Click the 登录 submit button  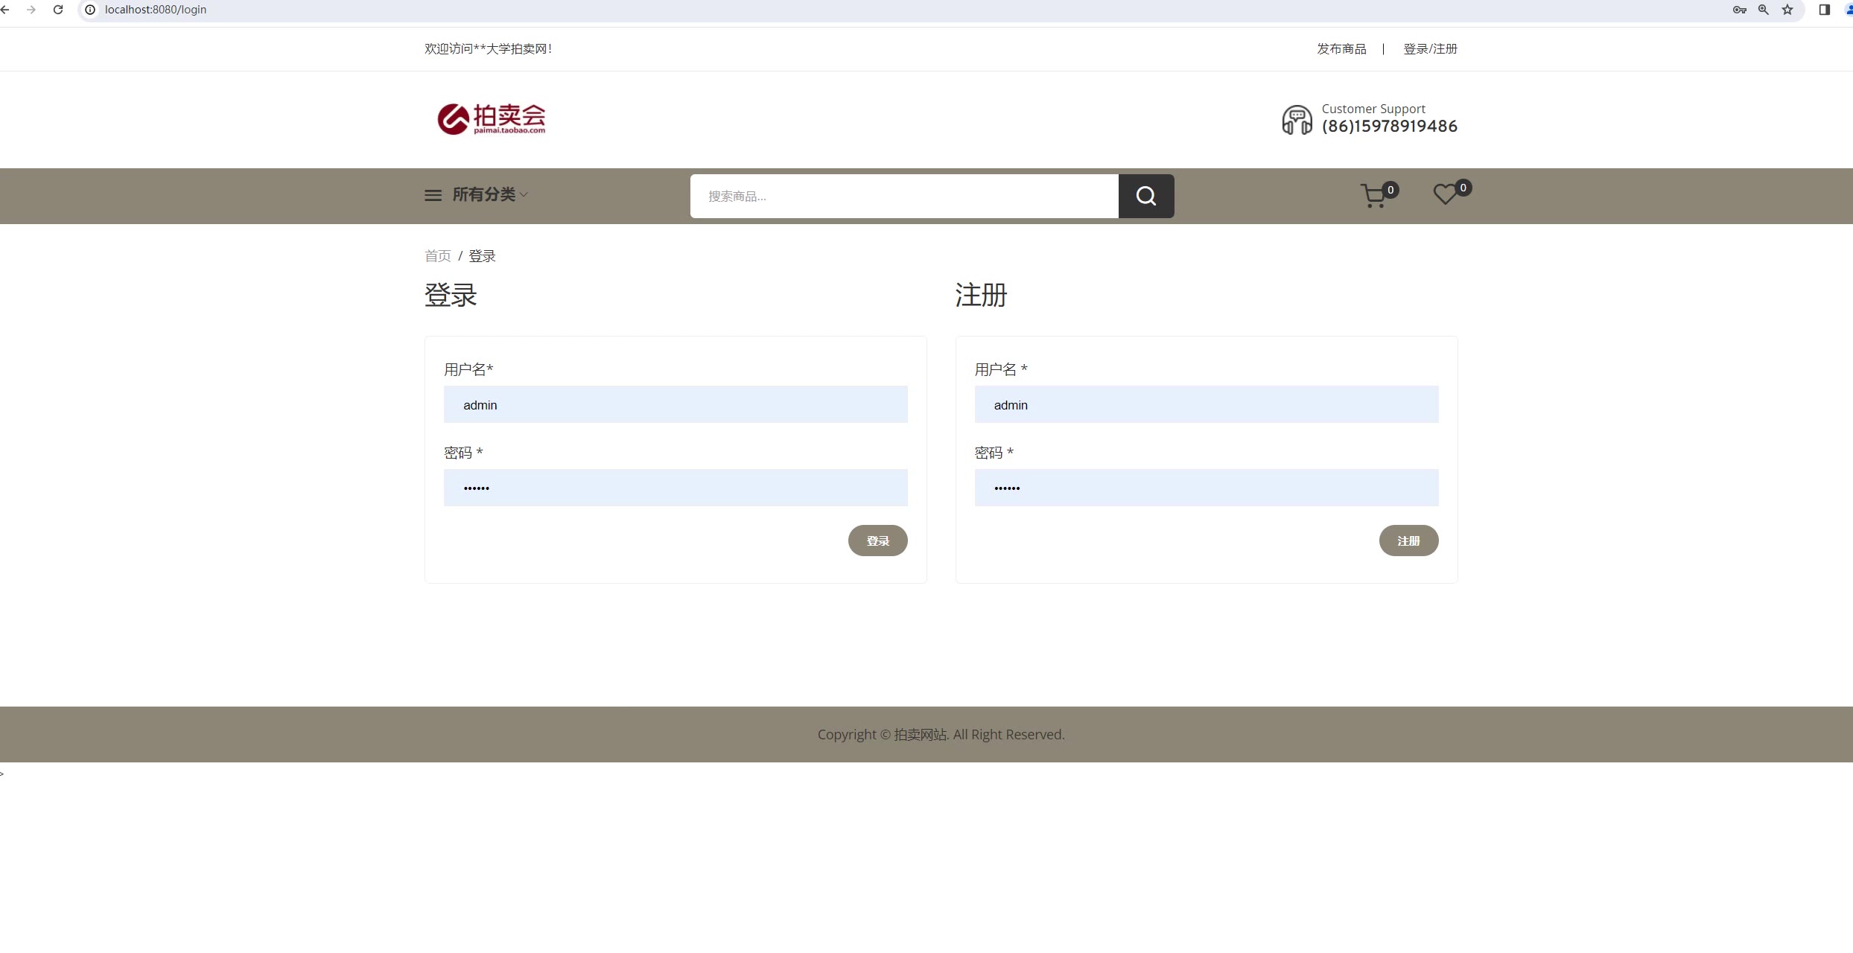click(878, 541)
